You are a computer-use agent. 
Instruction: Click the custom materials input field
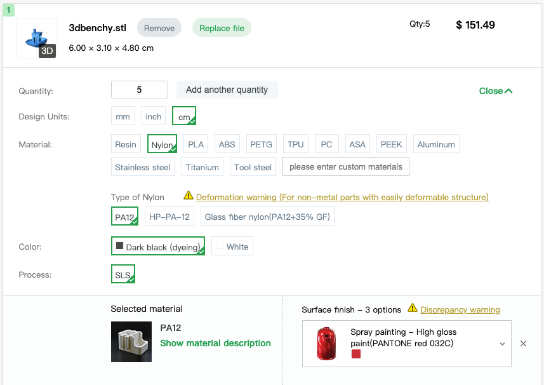pos(345,166)
